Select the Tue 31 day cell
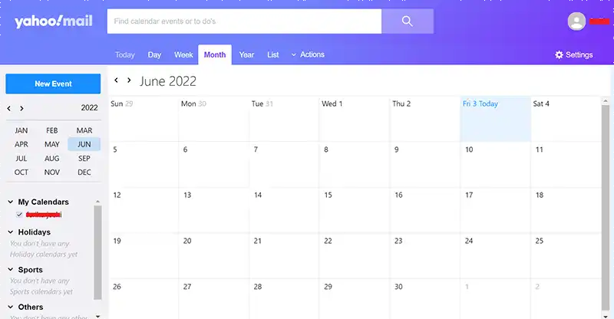 pyautogui.click(x=284, y=119)
